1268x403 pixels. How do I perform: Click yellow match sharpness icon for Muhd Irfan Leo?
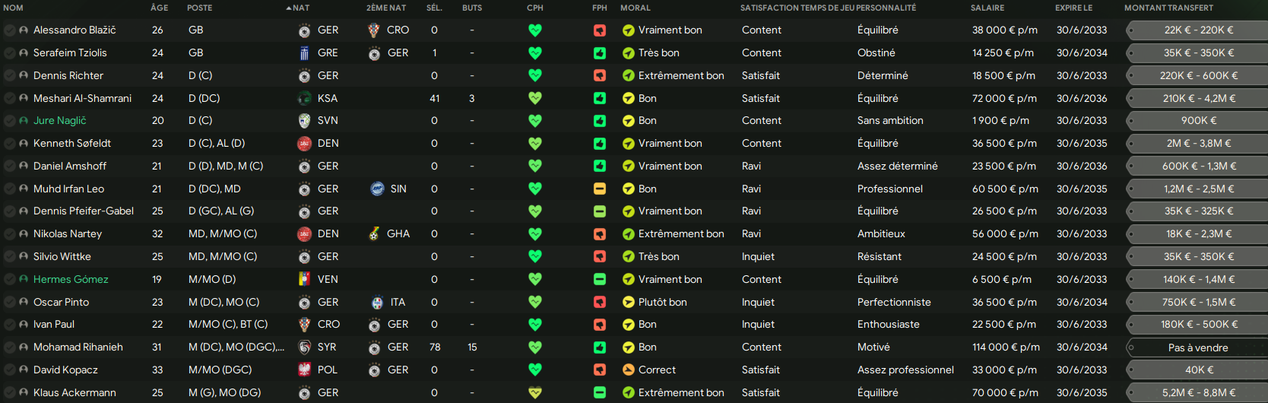pos(600,189)
